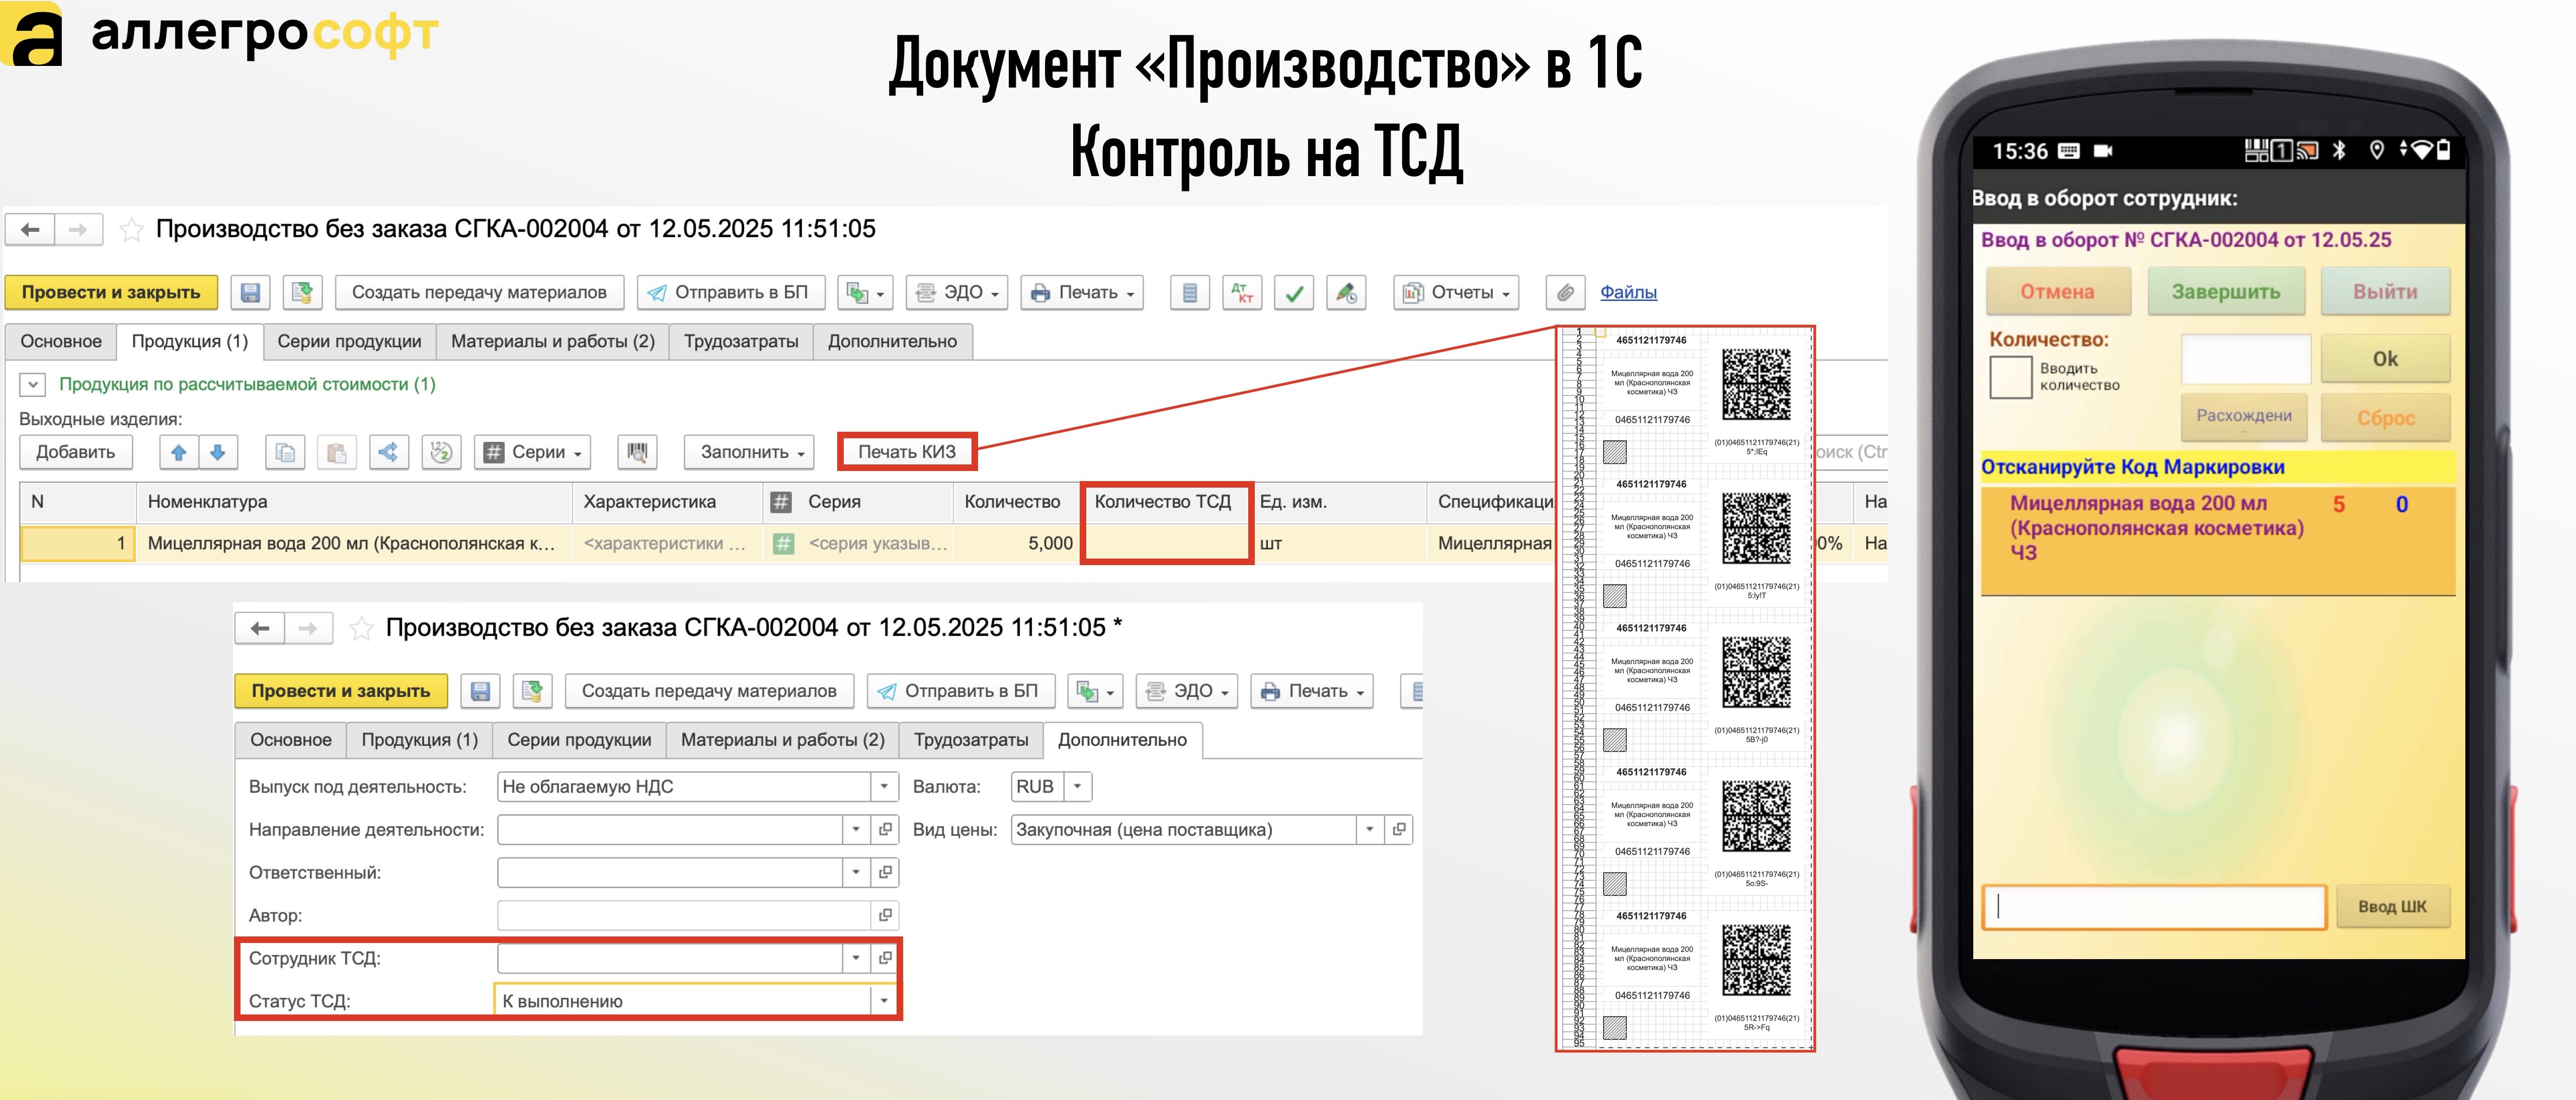Open the Файлы link
The image size is (2576, 1100).
tap(1628, 292)
